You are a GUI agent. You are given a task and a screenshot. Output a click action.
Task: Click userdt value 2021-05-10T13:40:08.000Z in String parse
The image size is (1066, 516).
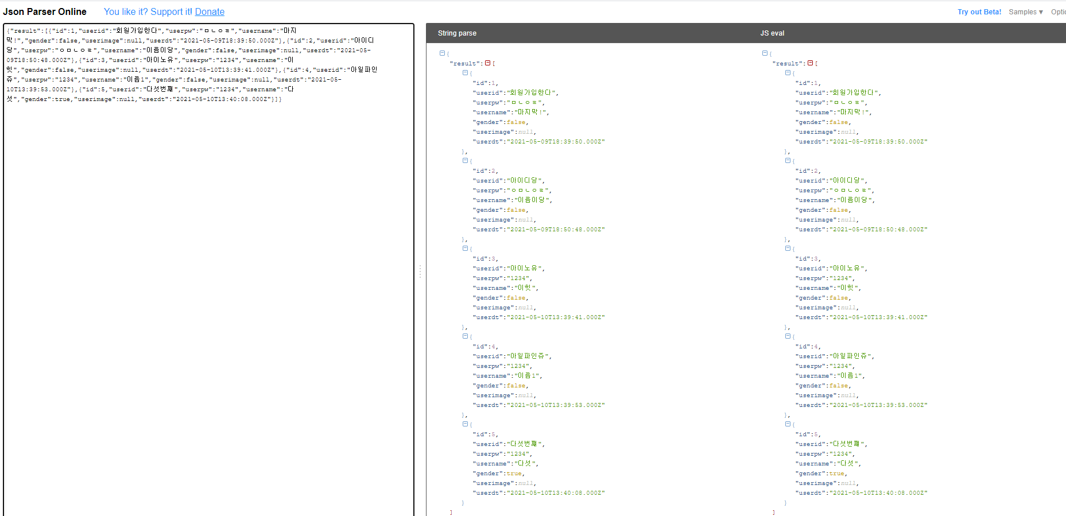(556, 493)
